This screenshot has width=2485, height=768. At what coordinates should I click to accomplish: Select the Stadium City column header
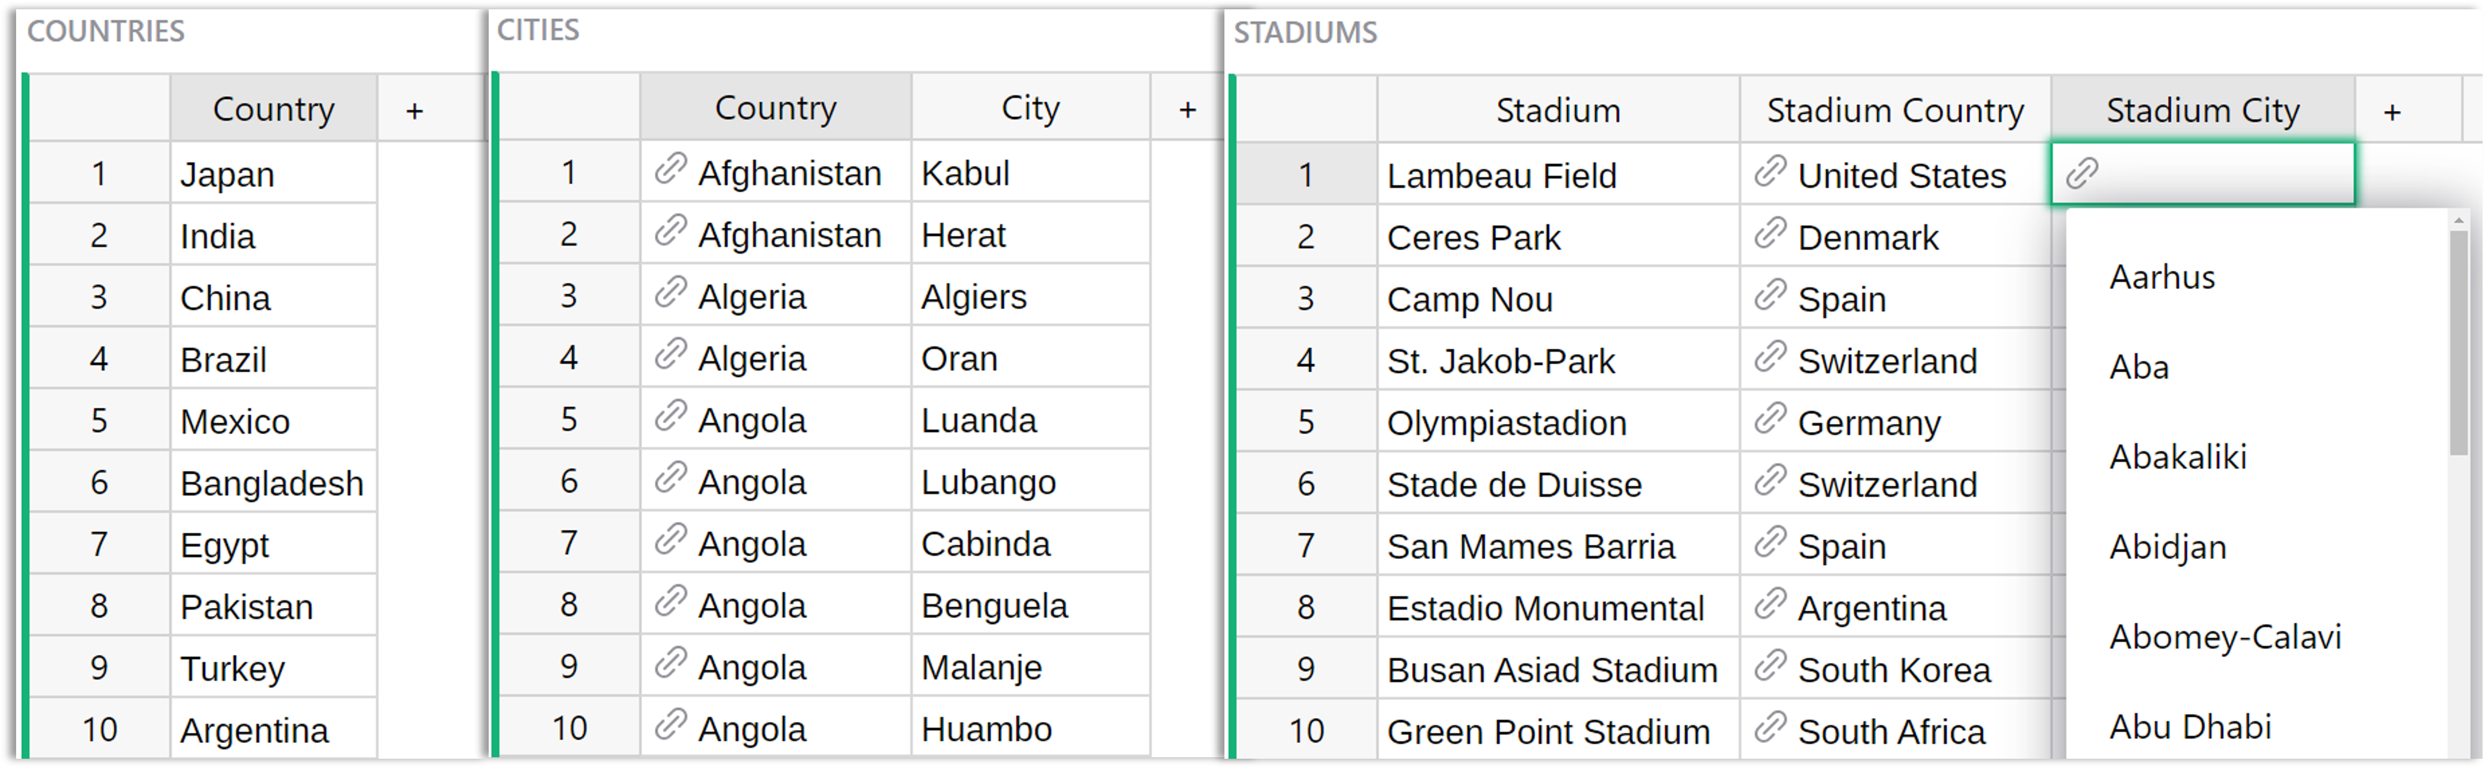click(2201, 111)
